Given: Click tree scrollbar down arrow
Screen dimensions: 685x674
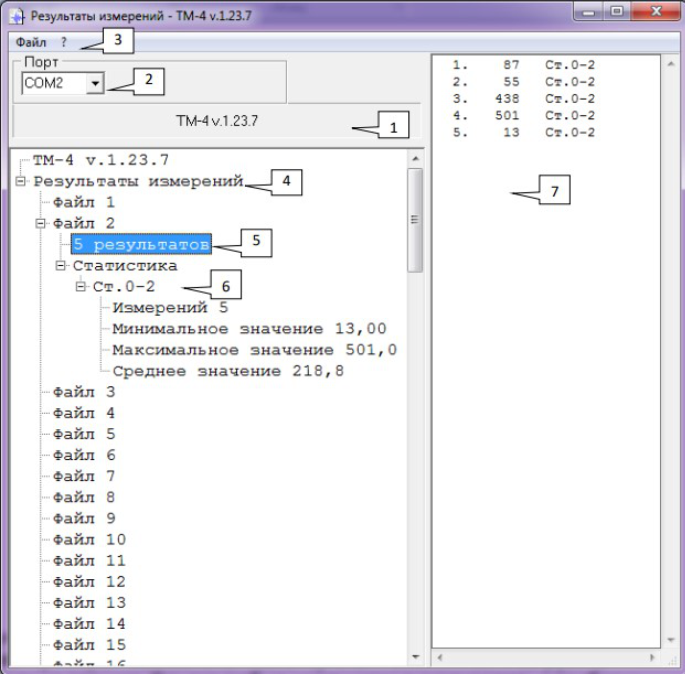Looking at the screenshot, I should tap(416, 657).
